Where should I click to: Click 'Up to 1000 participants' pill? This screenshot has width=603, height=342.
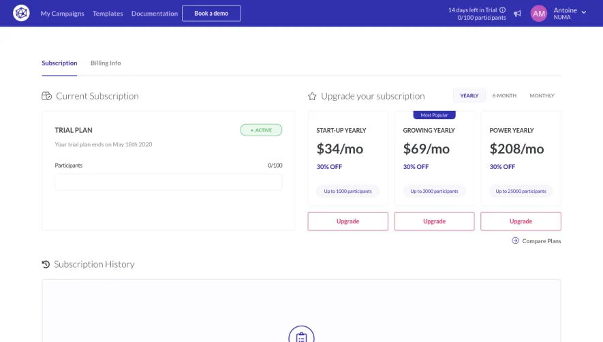tap(347, 191)
